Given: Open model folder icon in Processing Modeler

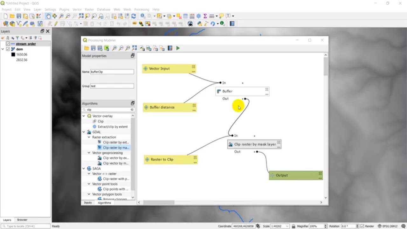Looking at the screenshot, I should (x=86, y=48).
